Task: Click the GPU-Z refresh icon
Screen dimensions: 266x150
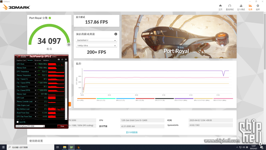Action: pyautogui.click(x=62, y=60)
